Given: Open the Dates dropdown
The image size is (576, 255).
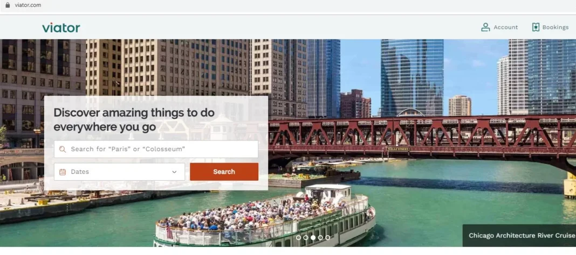Looking at the screenshot, I should 119,172.
